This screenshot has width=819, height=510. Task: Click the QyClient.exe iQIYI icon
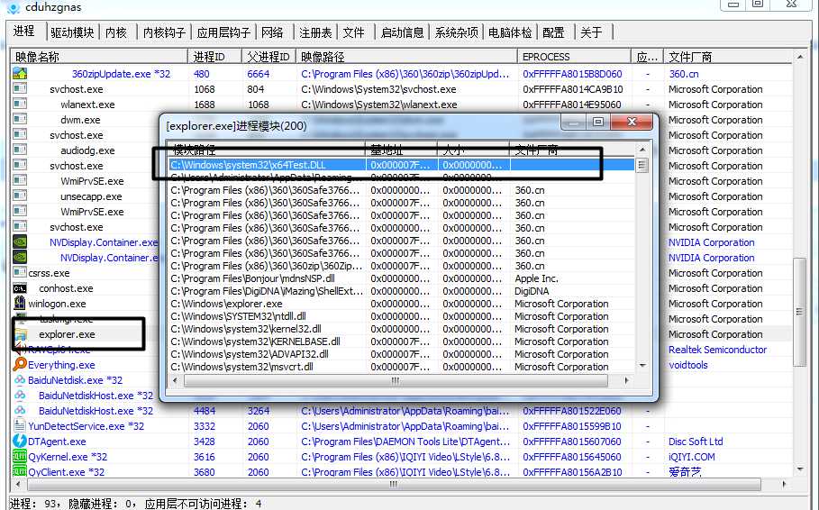tap(20, 471)
